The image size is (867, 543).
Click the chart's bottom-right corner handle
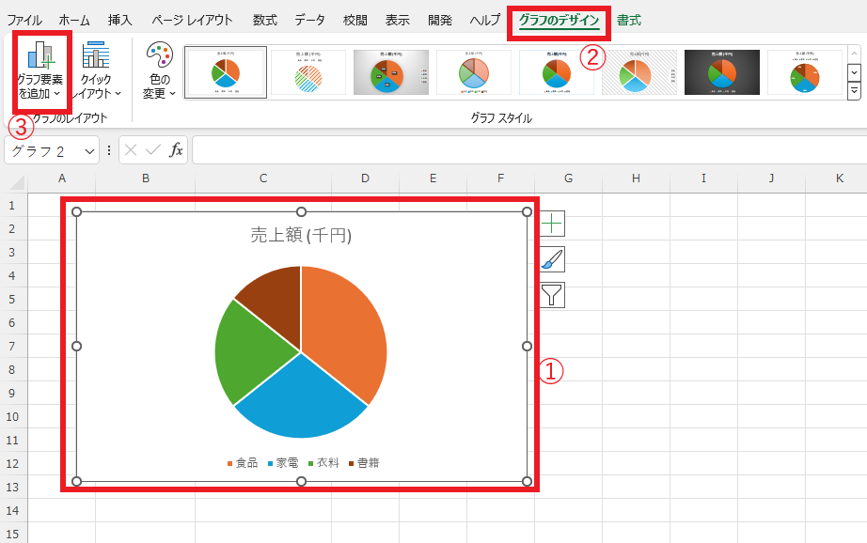click(x=527, y=481)
